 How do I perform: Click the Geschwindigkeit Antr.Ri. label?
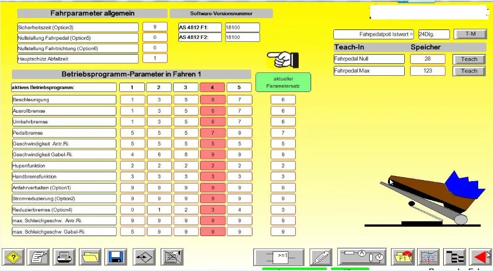click(64, 144)
